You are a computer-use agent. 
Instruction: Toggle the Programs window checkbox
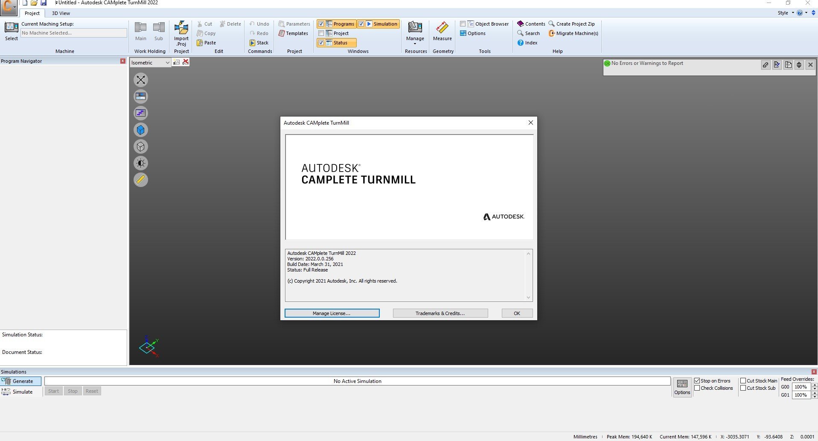[321, 24]
